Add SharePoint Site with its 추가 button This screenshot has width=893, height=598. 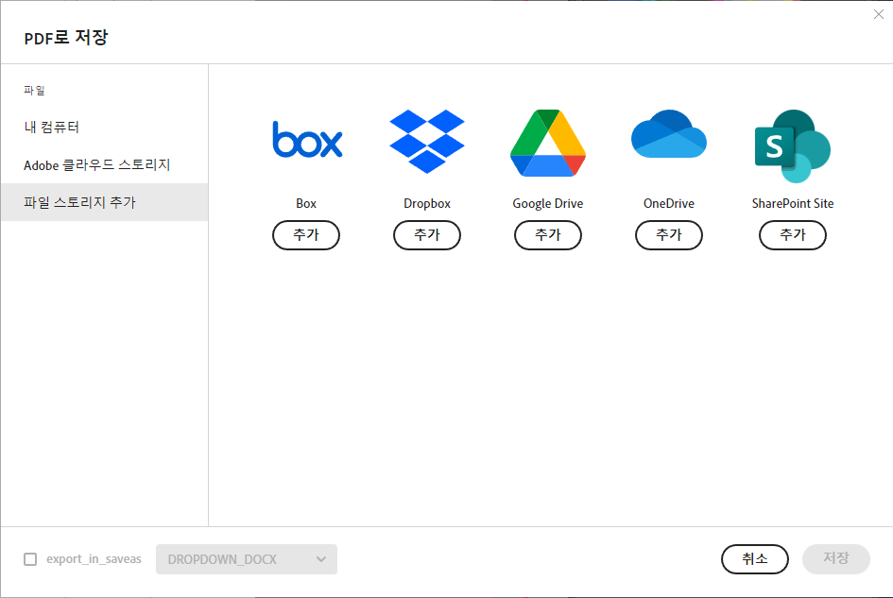(x=792, y=235)
